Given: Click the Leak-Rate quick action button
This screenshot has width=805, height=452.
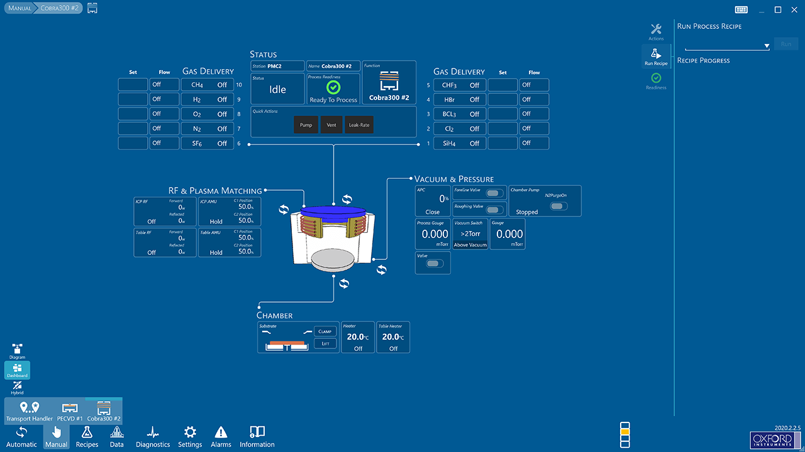Looking at the screenshot, I should coord(359,125).
